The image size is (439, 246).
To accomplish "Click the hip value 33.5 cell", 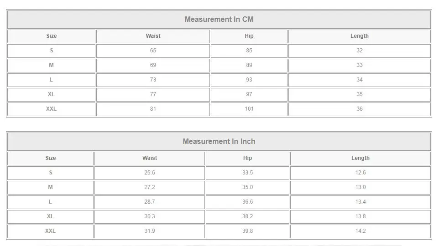I will point(247,173).
